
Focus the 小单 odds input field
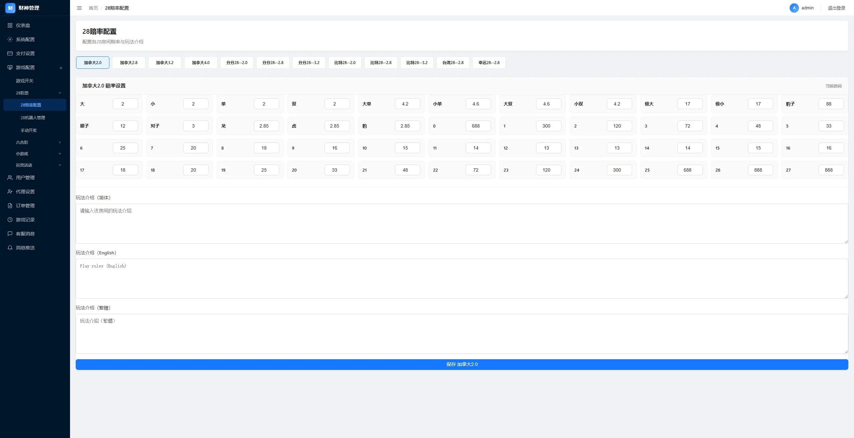[x=478, y=104]
